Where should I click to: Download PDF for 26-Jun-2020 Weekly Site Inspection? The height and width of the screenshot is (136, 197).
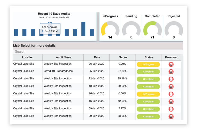click(171, 64)
